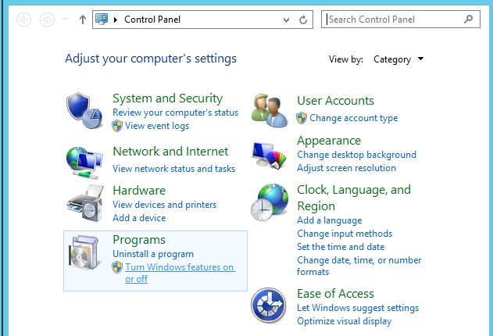Viewport: 493px width, 336px height.
Task: Open the Hardware category
Action: pyautogui.click(x=139, y=191)
